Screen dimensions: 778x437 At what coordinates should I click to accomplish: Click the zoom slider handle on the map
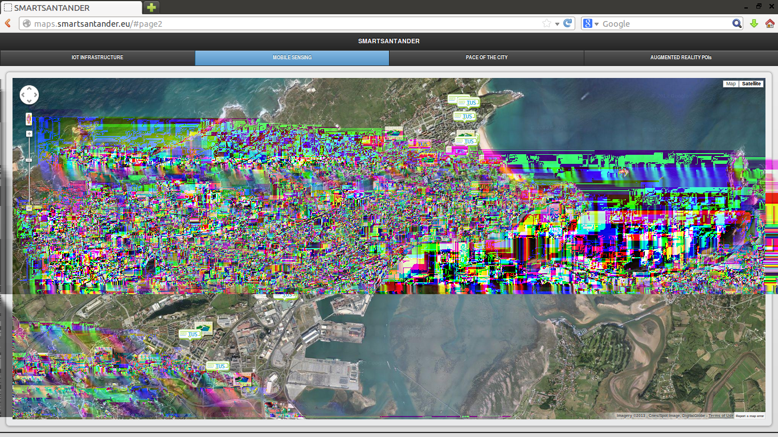[29, 160]
